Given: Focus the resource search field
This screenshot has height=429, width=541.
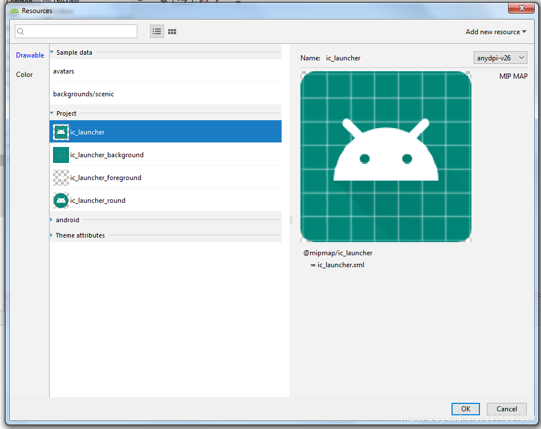Looking at the screenshot, I should [76, 31].
